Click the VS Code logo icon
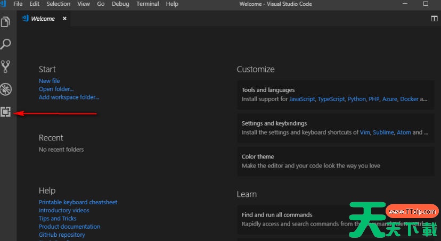The height and width of the screenshot is (241, 441). point(4,4)
